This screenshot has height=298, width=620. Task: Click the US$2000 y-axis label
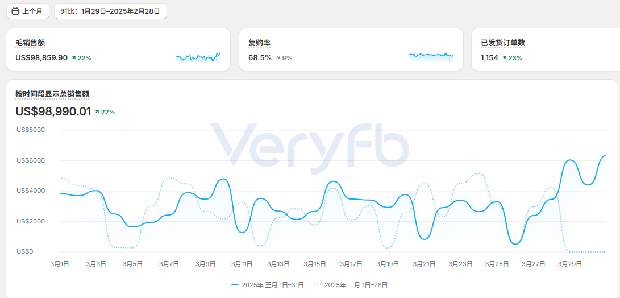pyautogui.click(x=31, y=221)
